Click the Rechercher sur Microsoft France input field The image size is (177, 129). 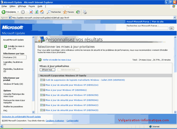coord(147,28)
